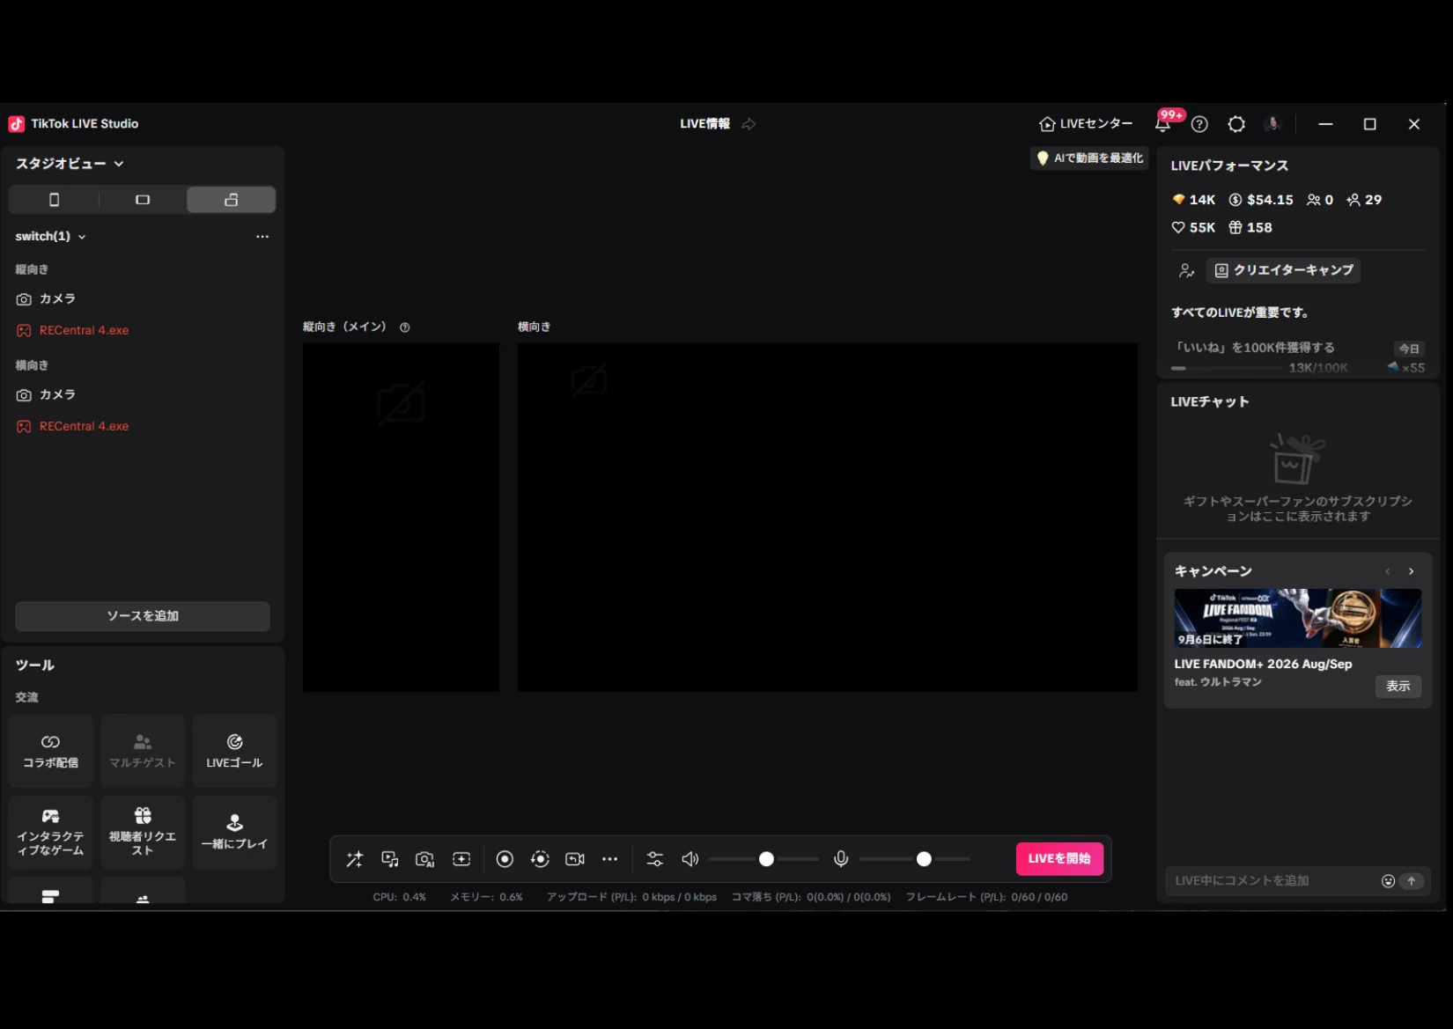This screenshot has width=1453, height=1029.
Task: Mute the speaker volume icon
Action: coord(690,859)
